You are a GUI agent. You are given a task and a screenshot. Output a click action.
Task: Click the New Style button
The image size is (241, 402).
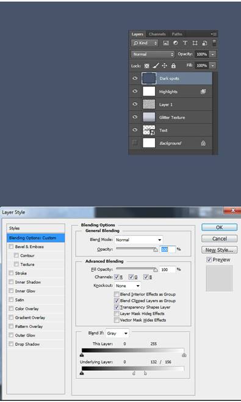219,250
